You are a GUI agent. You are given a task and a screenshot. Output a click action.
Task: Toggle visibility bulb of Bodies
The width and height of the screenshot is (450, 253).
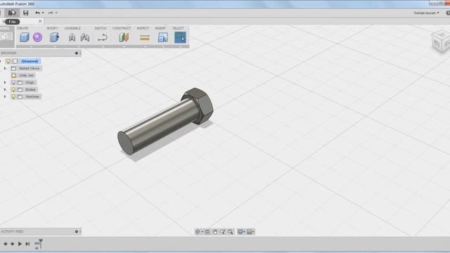[13, 89]
